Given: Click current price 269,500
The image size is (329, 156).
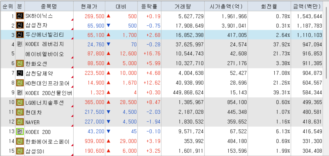Looking at the screenshot, I should click(x=95, y=16).
